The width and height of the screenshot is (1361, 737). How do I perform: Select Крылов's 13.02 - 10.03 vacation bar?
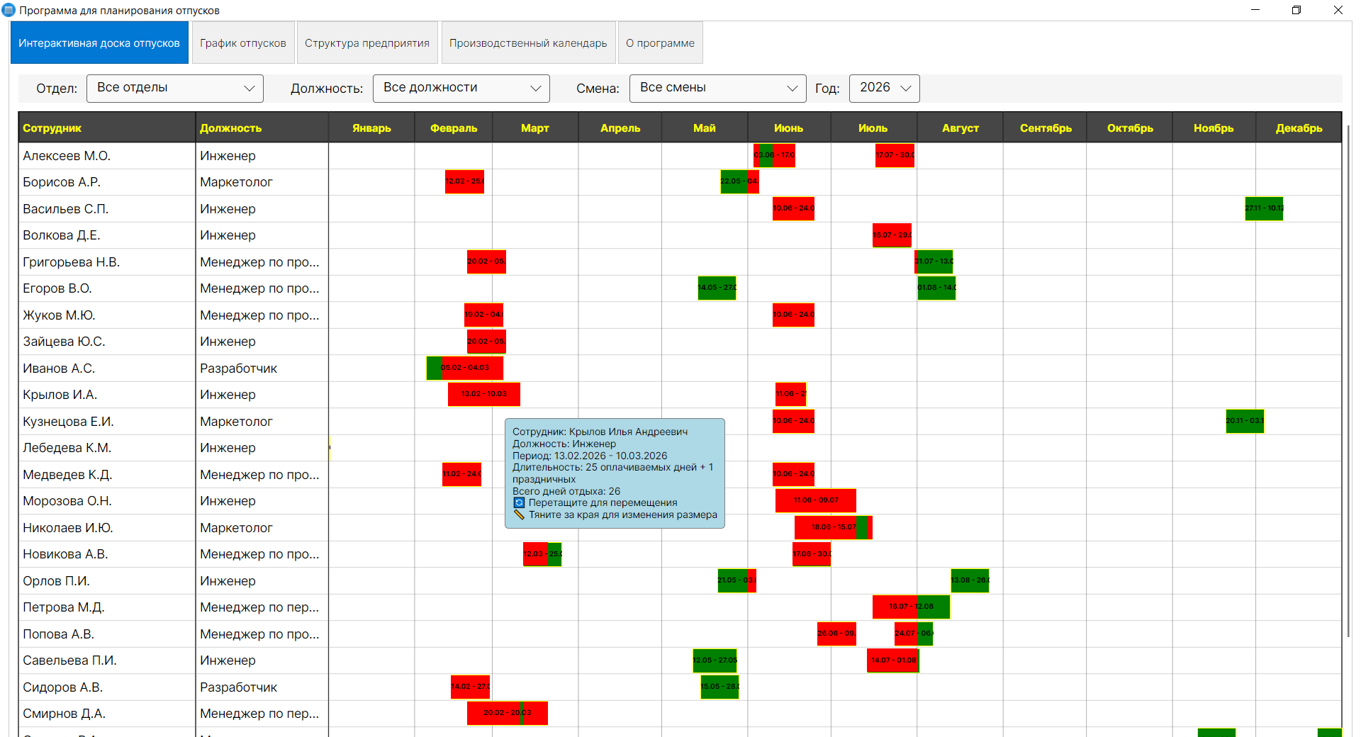(483, 394)
